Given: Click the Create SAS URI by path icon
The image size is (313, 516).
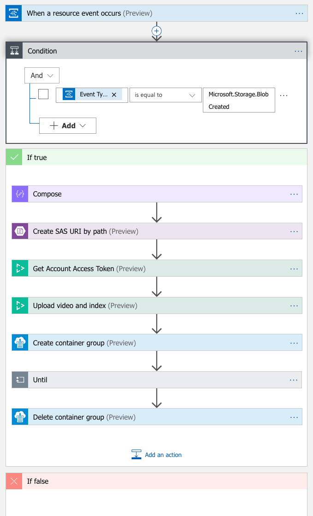Looking at the screenshot, I should (19, 231).
